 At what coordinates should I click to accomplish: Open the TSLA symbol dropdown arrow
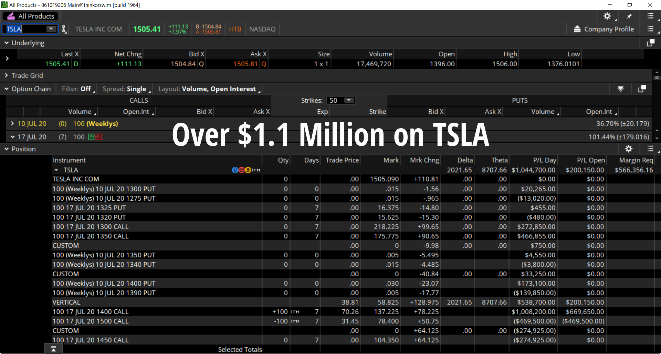click(x=51, y=29)
